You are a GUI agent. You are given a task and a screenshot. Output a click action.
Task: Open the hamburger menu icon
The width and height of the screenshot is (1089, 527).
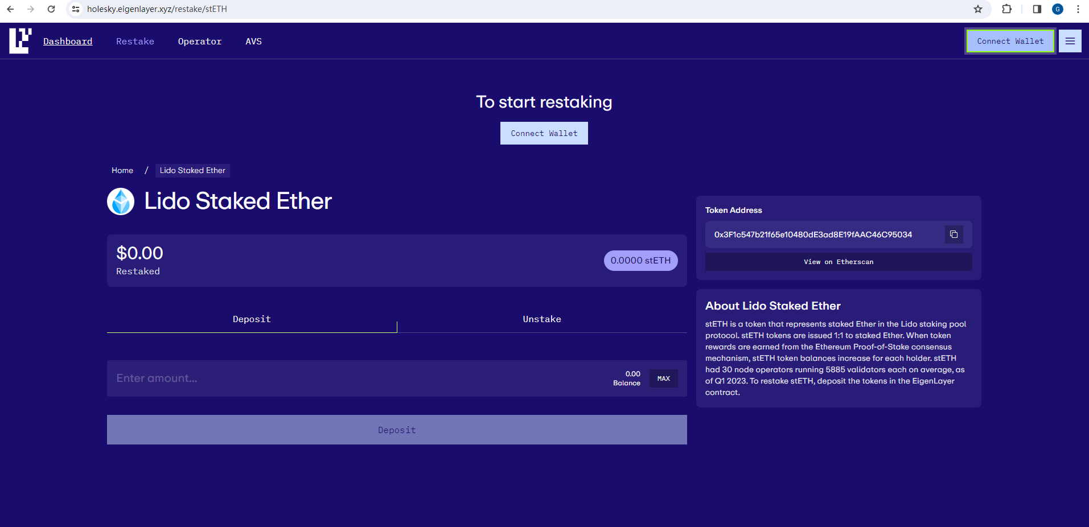(x=1070, y=41)
